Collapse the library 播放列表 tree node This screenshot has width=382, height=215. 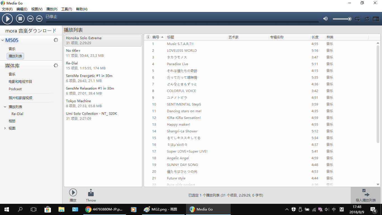point(5,107)
